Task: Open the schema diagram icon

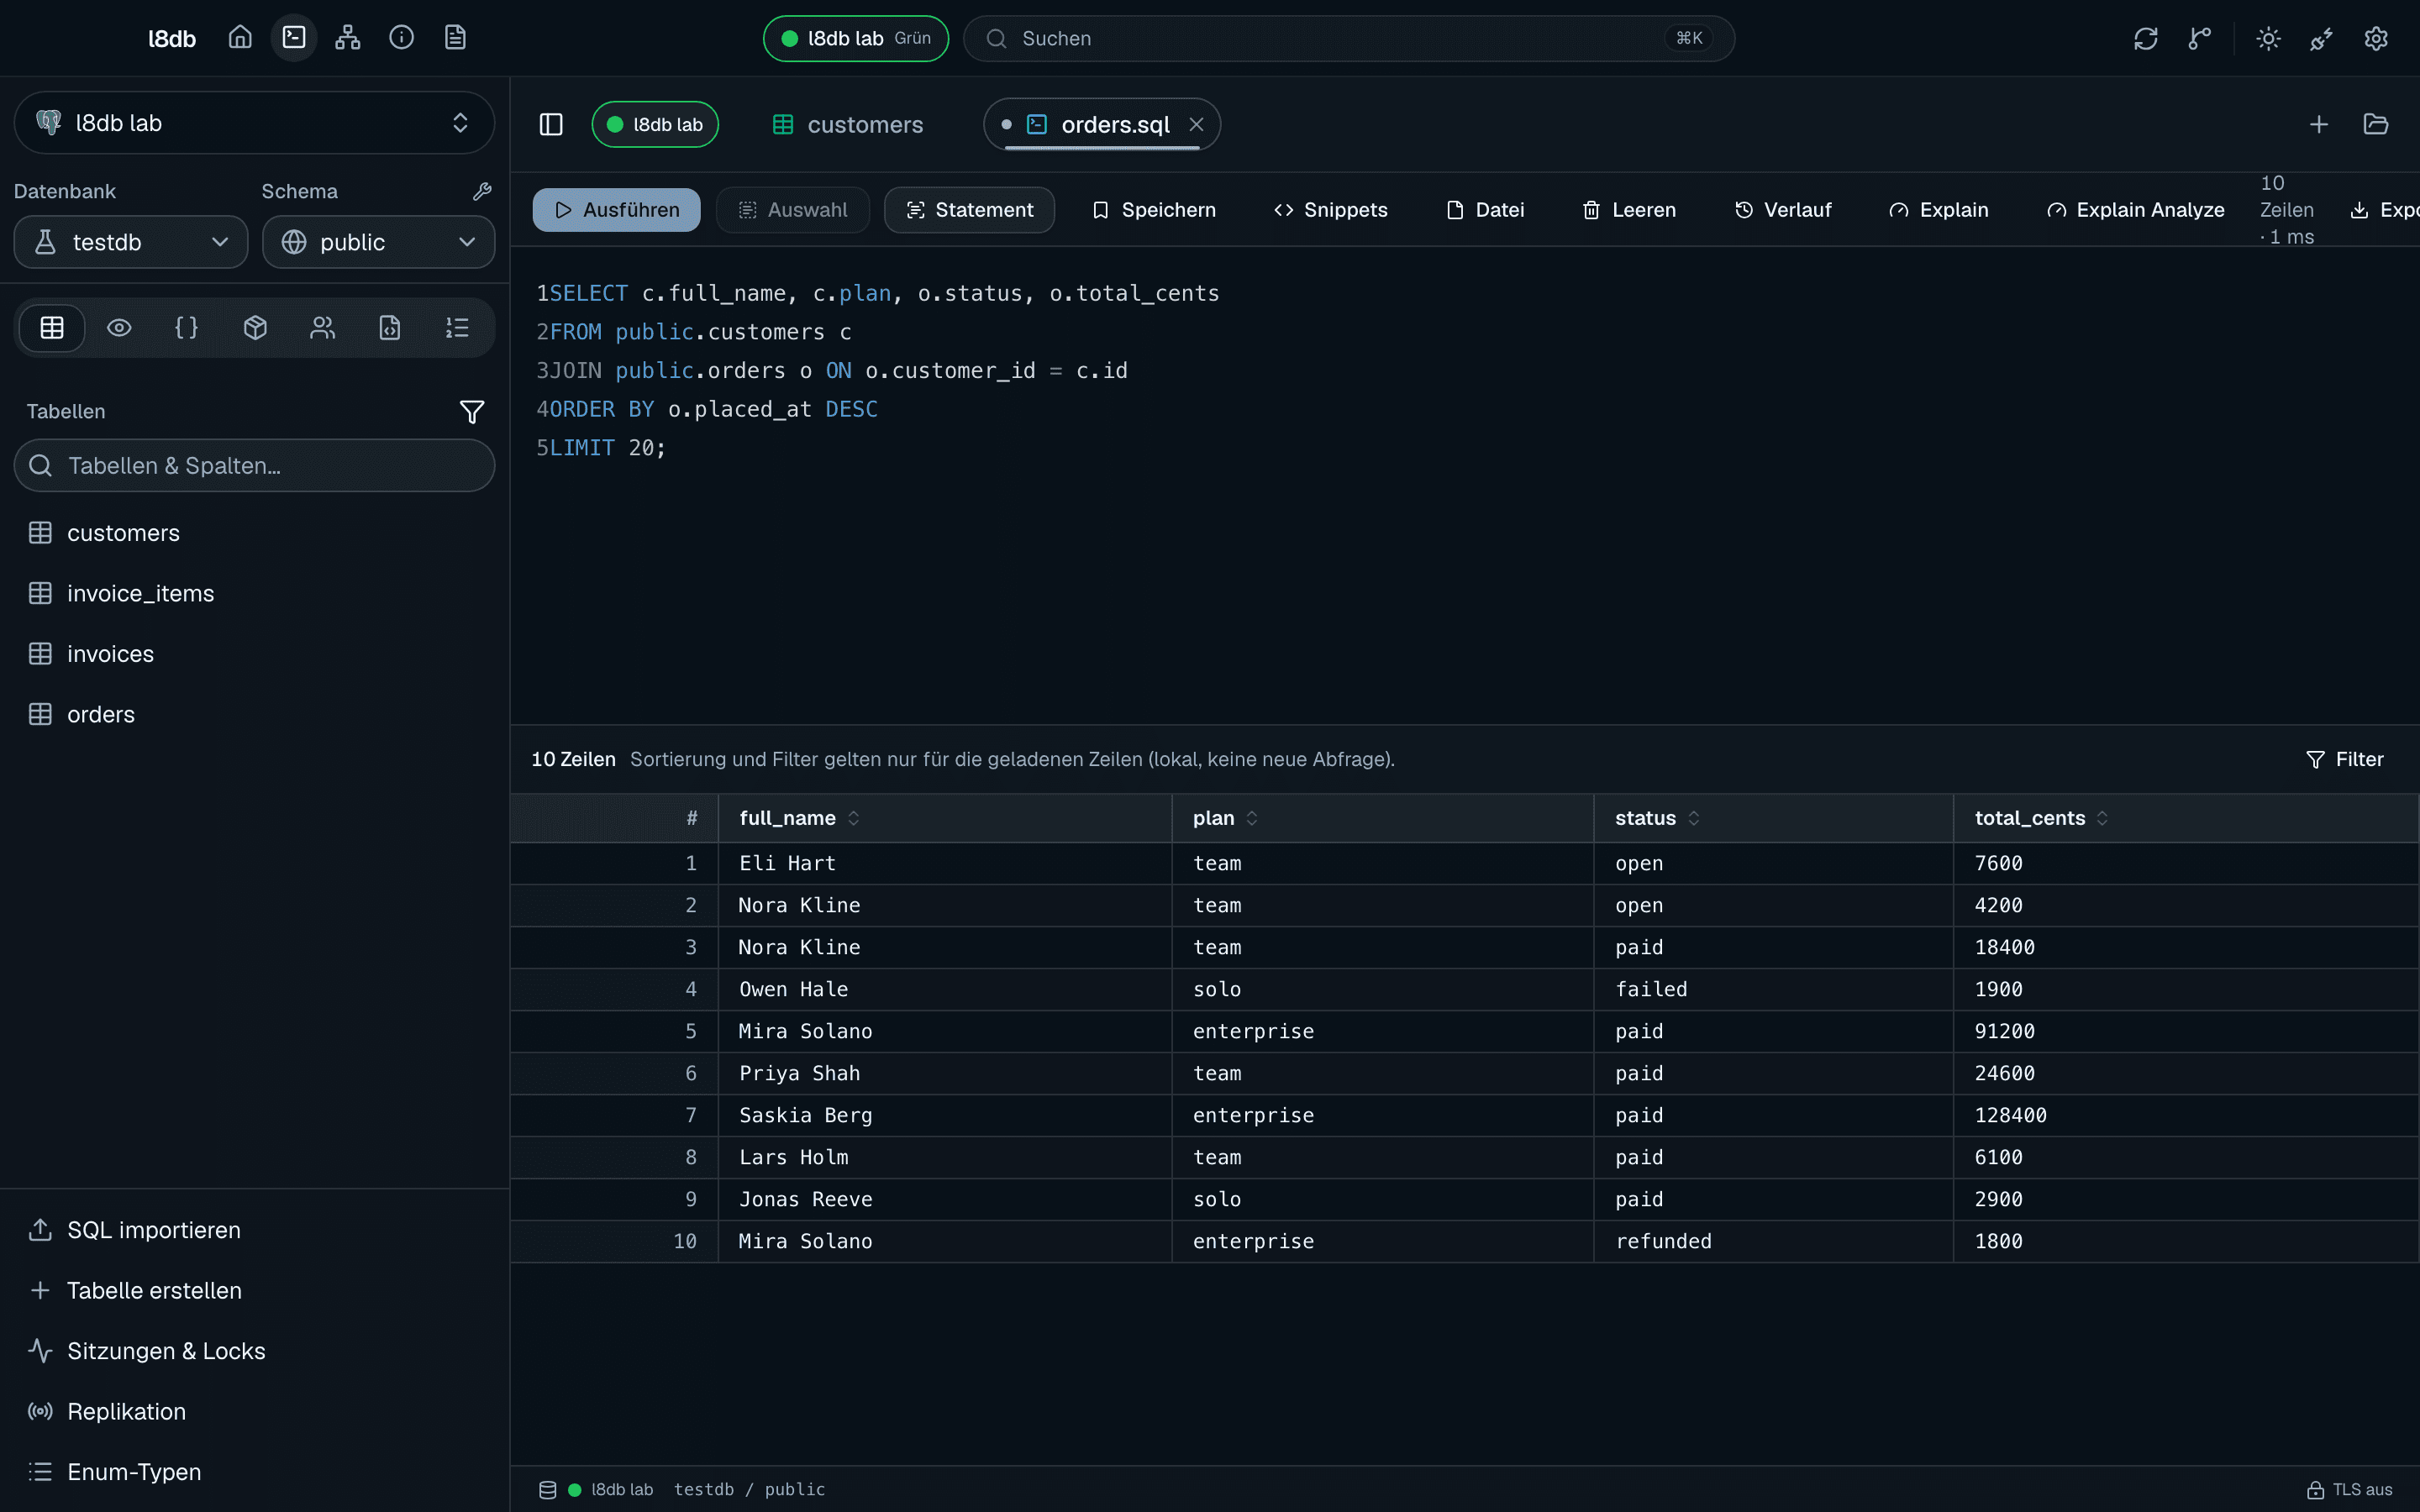Action: pyautogui.click(x=348, y=38)
